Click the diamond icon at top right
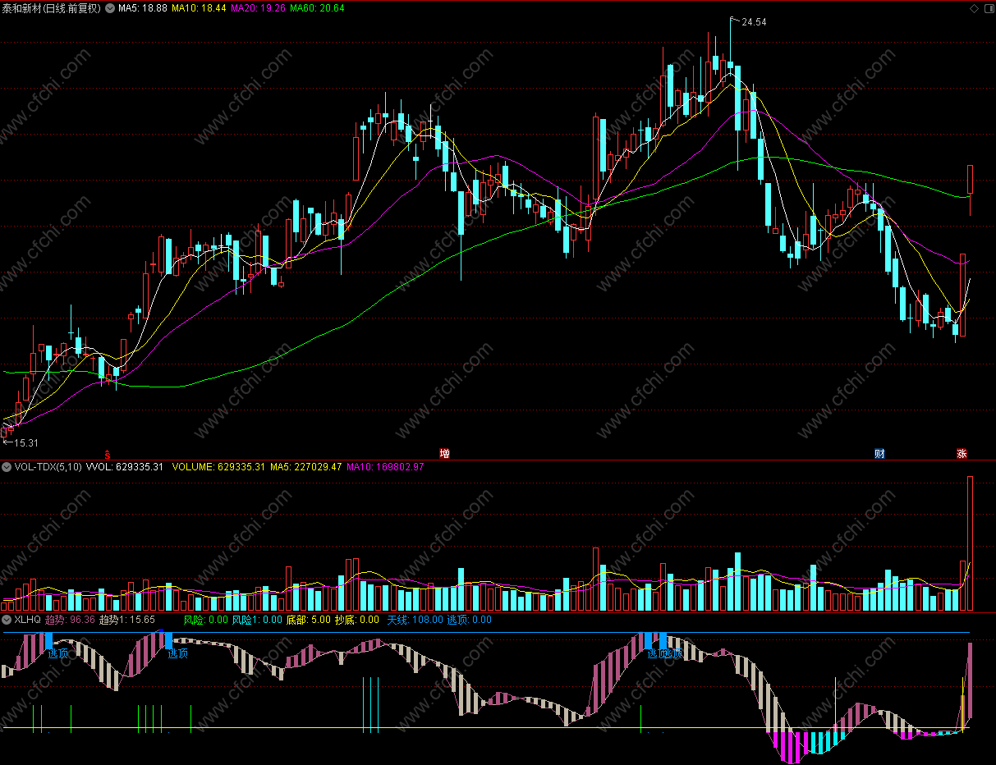996x765 pixels. 974,8
